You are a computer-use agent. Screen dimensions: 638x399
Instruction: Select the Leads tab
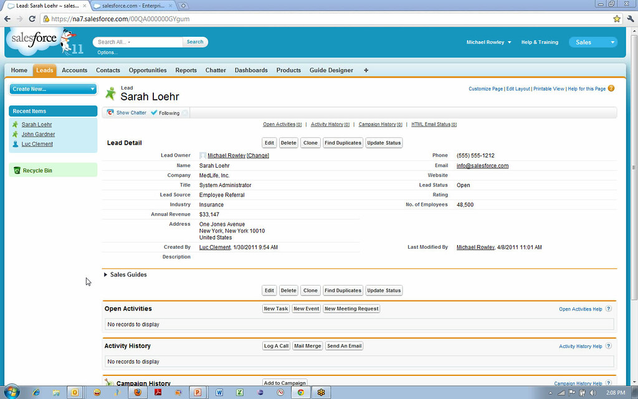(x=45, y=70)
